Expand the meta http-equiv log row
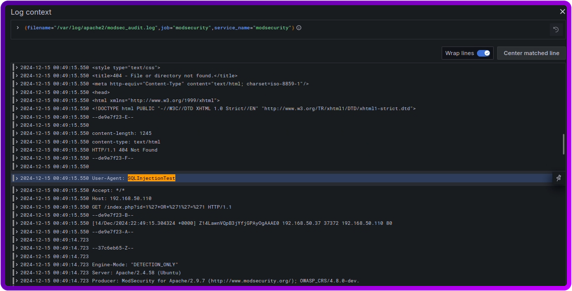The height and width of the screenshot is (291, 572). 17,83
